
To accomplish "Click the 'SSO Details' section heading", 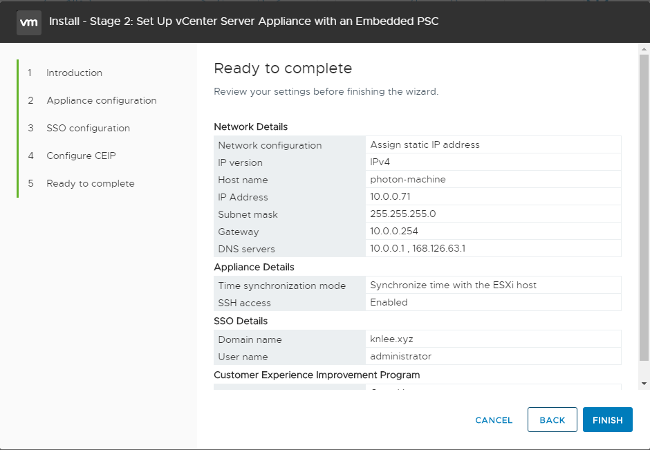I will click(241, 321).
